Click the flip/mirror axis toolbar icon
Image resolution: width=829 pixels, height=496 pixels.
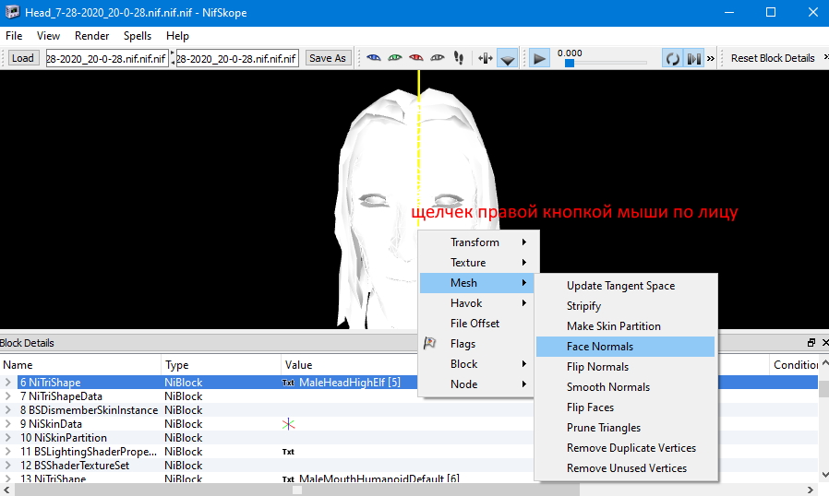coord(486,58)
